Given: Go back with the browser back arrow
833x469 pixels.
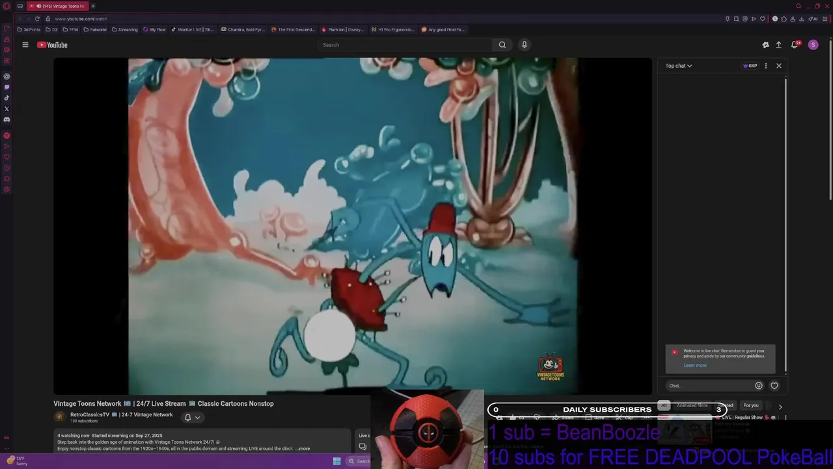Looking at the screenshot, I should [x=19, y=19].
